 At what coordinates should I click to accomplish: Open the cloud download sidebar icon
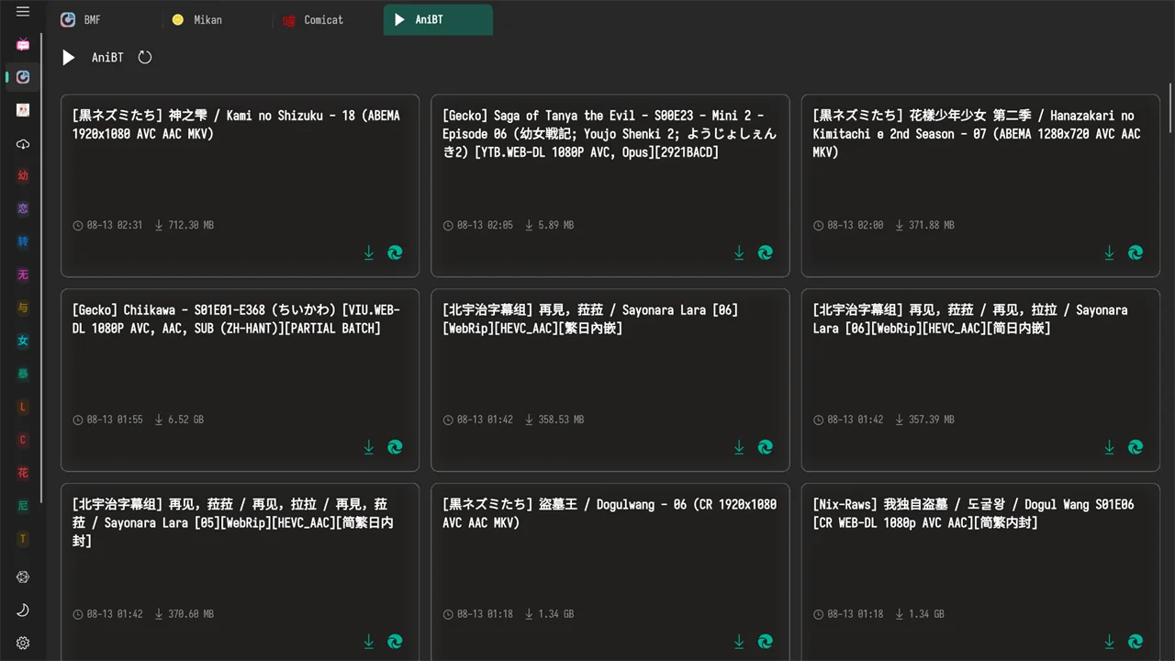(23, 144)
